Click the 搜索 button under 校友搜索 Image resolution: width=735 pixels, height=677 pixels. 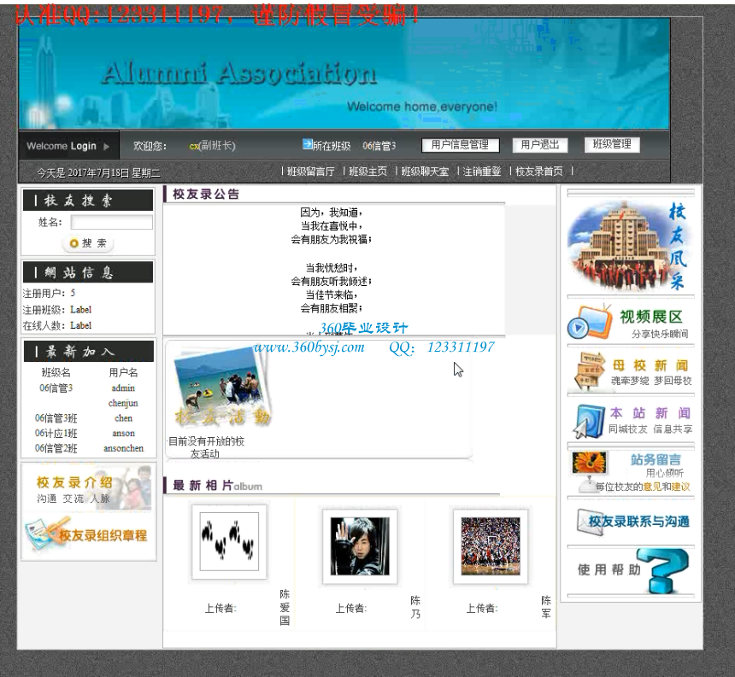click(x=88, y=243)
